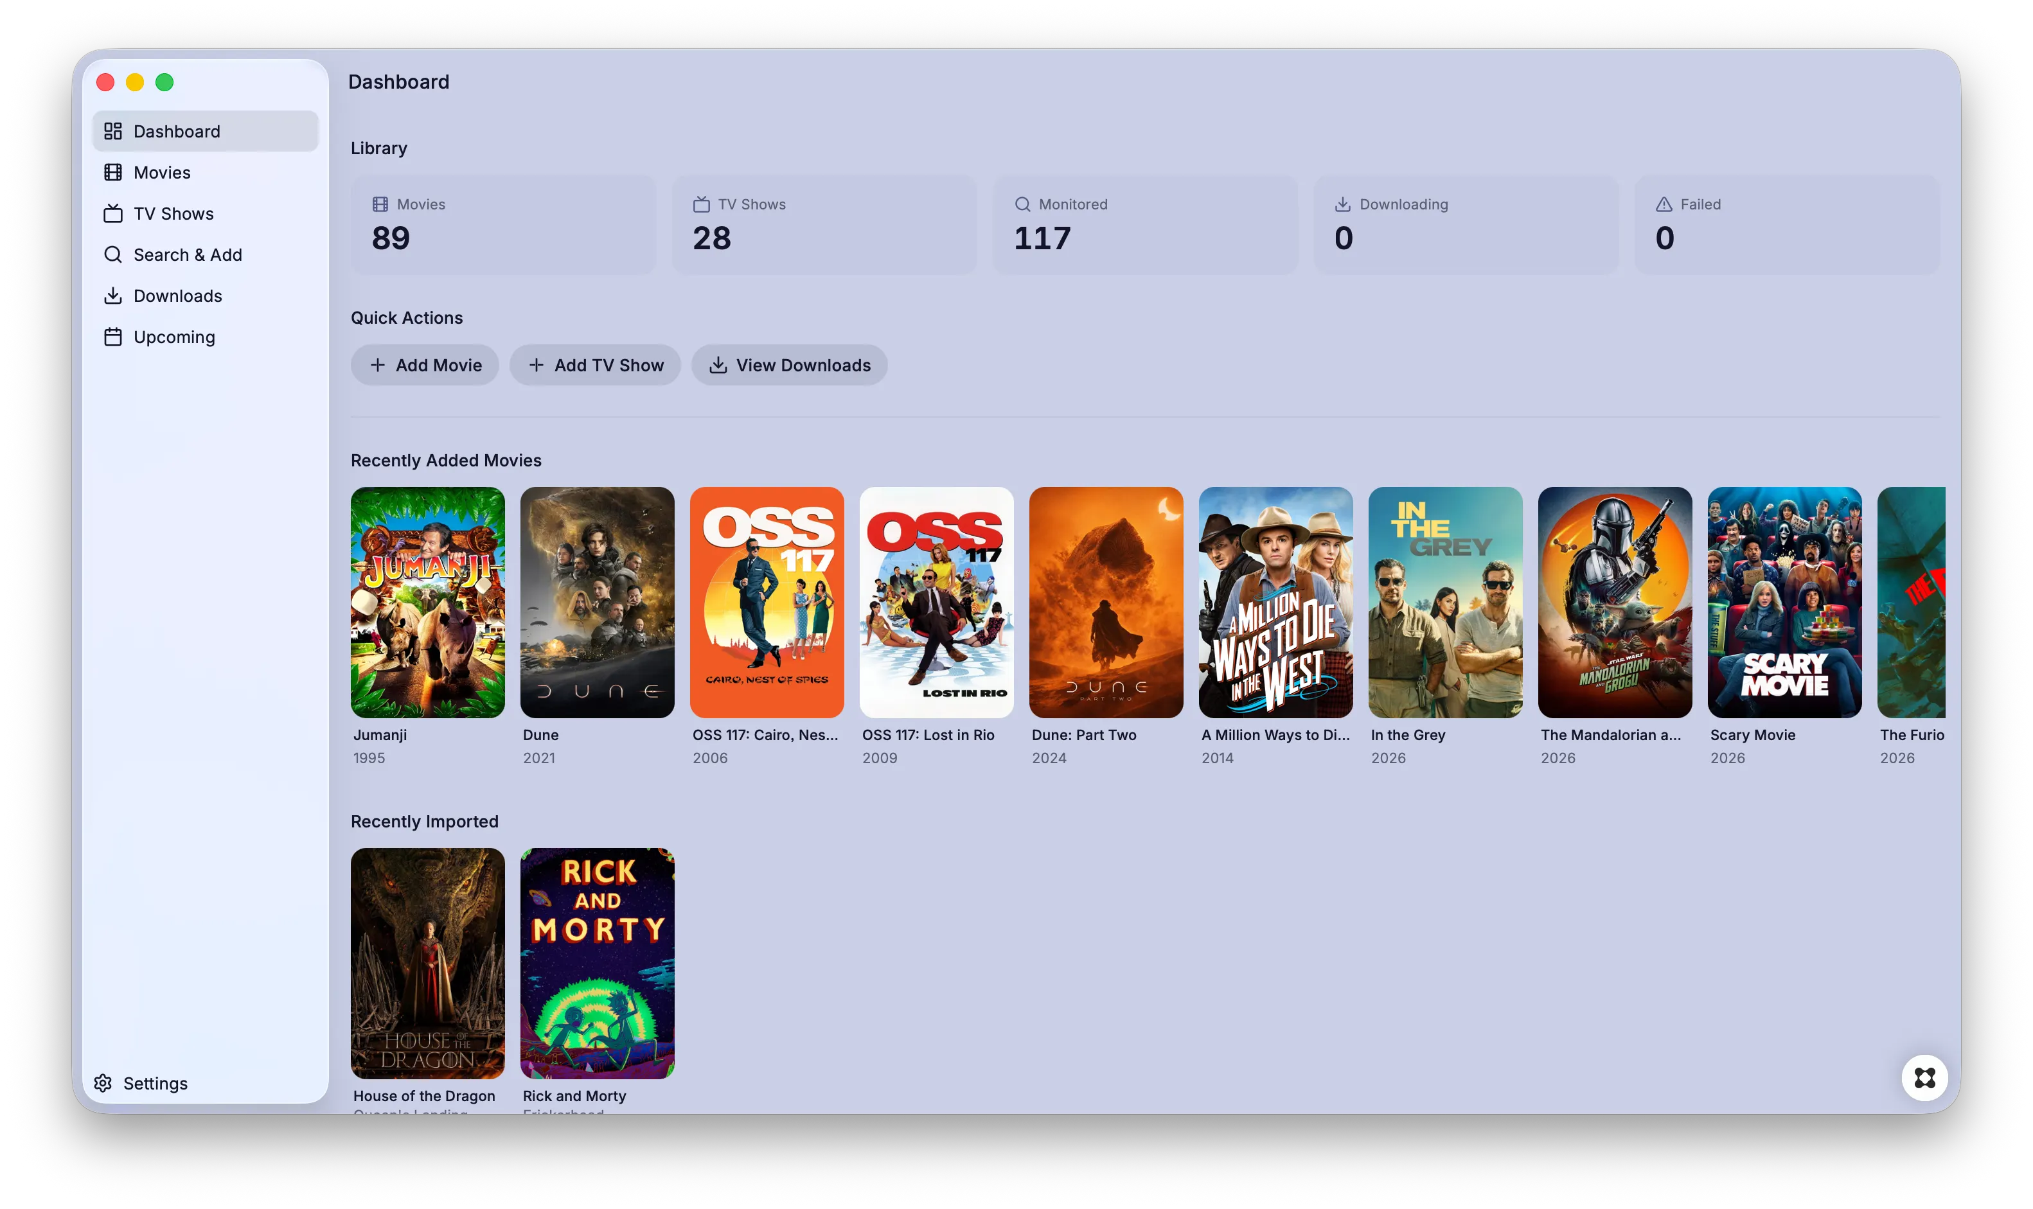Click the film icon in Movies card
Image resolution: width=2033 pixels, height=1209 pixels.
(380, 204)
